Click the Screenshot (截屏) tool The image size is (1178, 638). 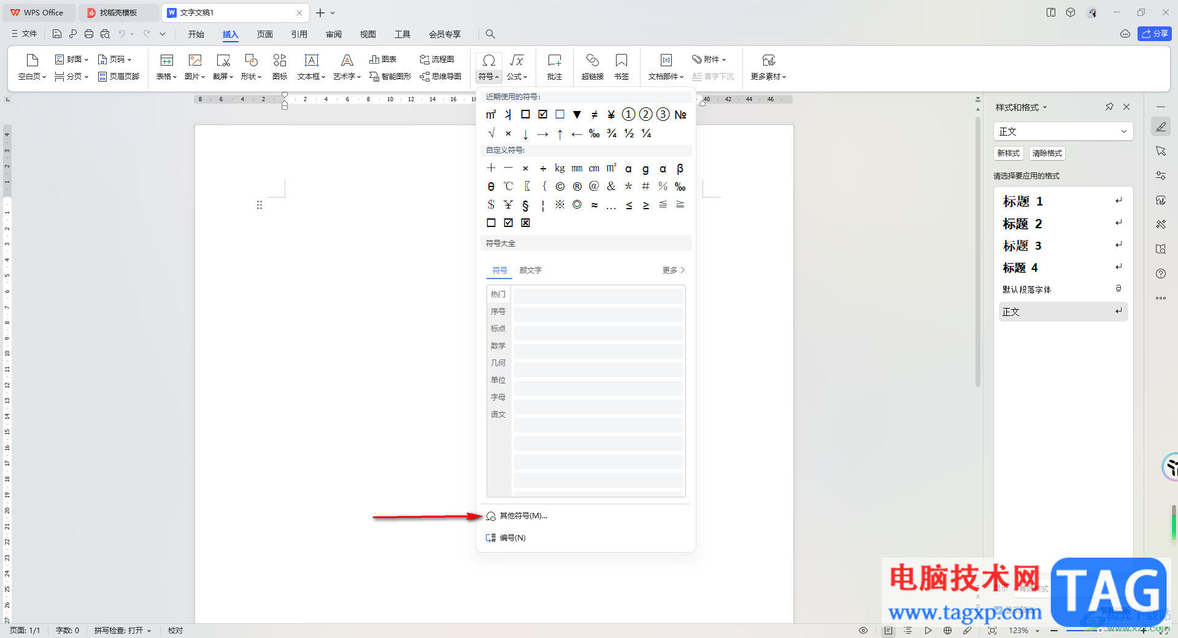(223, 67)
